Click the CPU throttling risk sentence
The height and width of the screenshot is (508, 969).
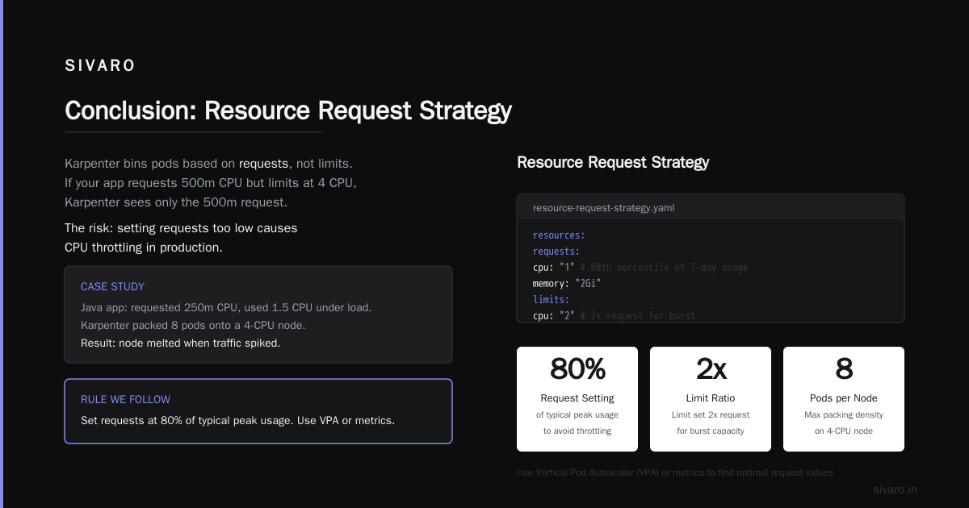[x=181, y=238]
